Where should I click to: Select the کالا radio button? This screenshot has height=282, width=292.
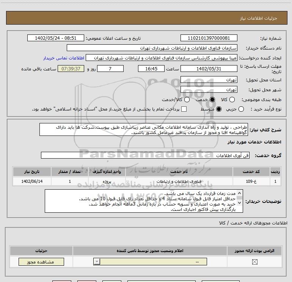[232, 100]
